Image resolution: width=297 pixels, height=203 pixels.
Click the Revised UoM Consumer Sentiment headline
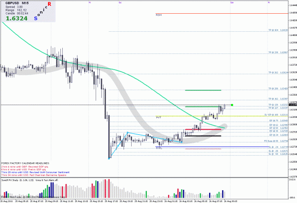pos(35,172)
